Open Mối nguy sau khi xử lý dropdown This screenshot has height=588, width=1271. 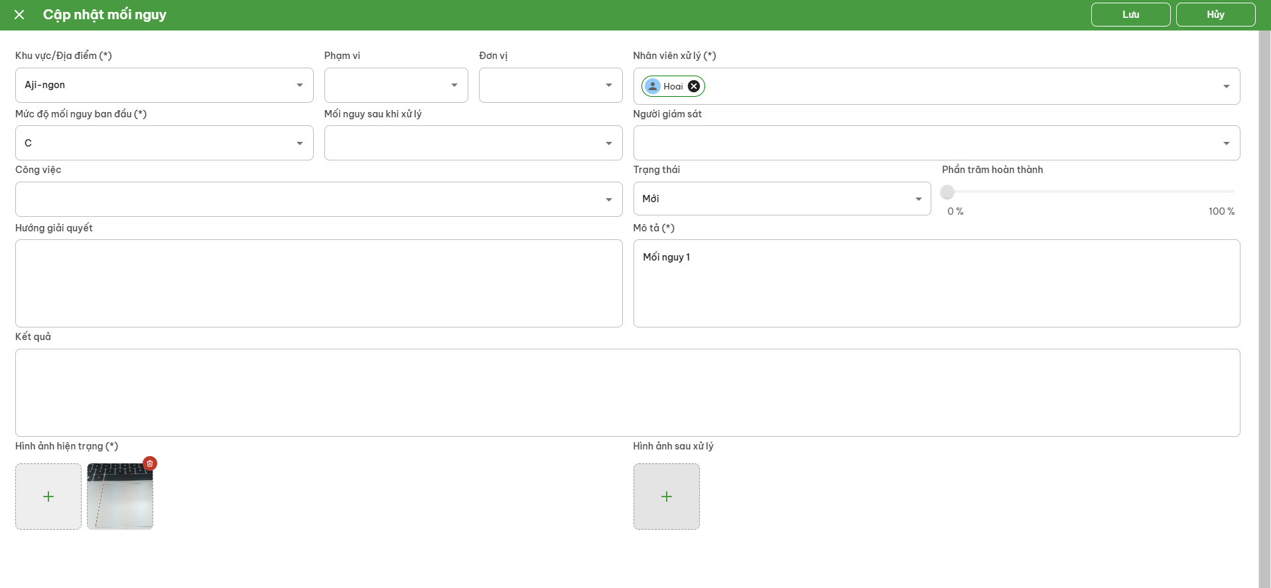pyautogui.click(x=474, y=143)
